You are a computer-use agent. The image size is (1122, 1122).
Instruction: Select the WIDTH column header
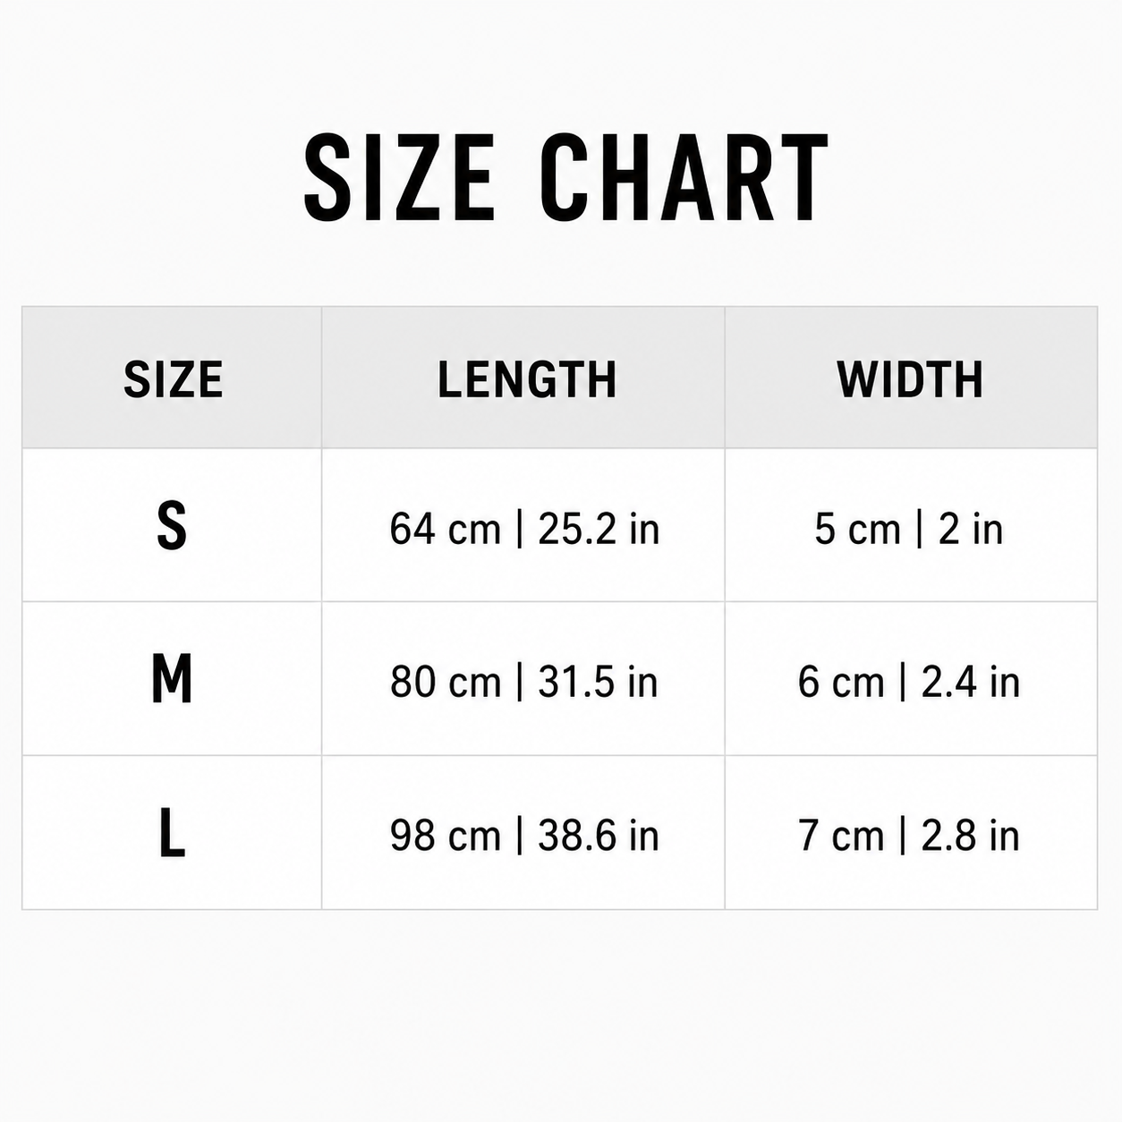coord(910,379)
